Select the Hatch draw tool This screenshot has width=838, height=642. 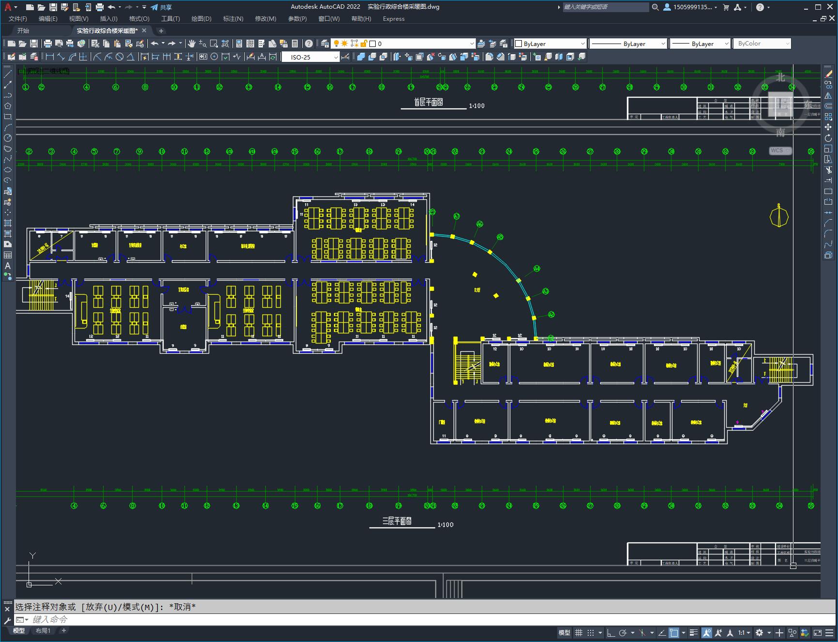pyautogui.click(x=8, y=223)
